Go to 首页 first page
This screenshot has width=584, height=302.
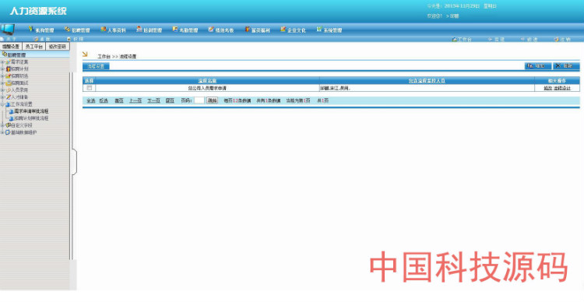[119, 100]
